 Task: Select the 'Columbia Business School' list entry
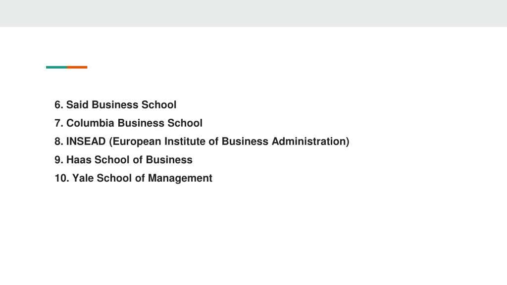[128, 123]
